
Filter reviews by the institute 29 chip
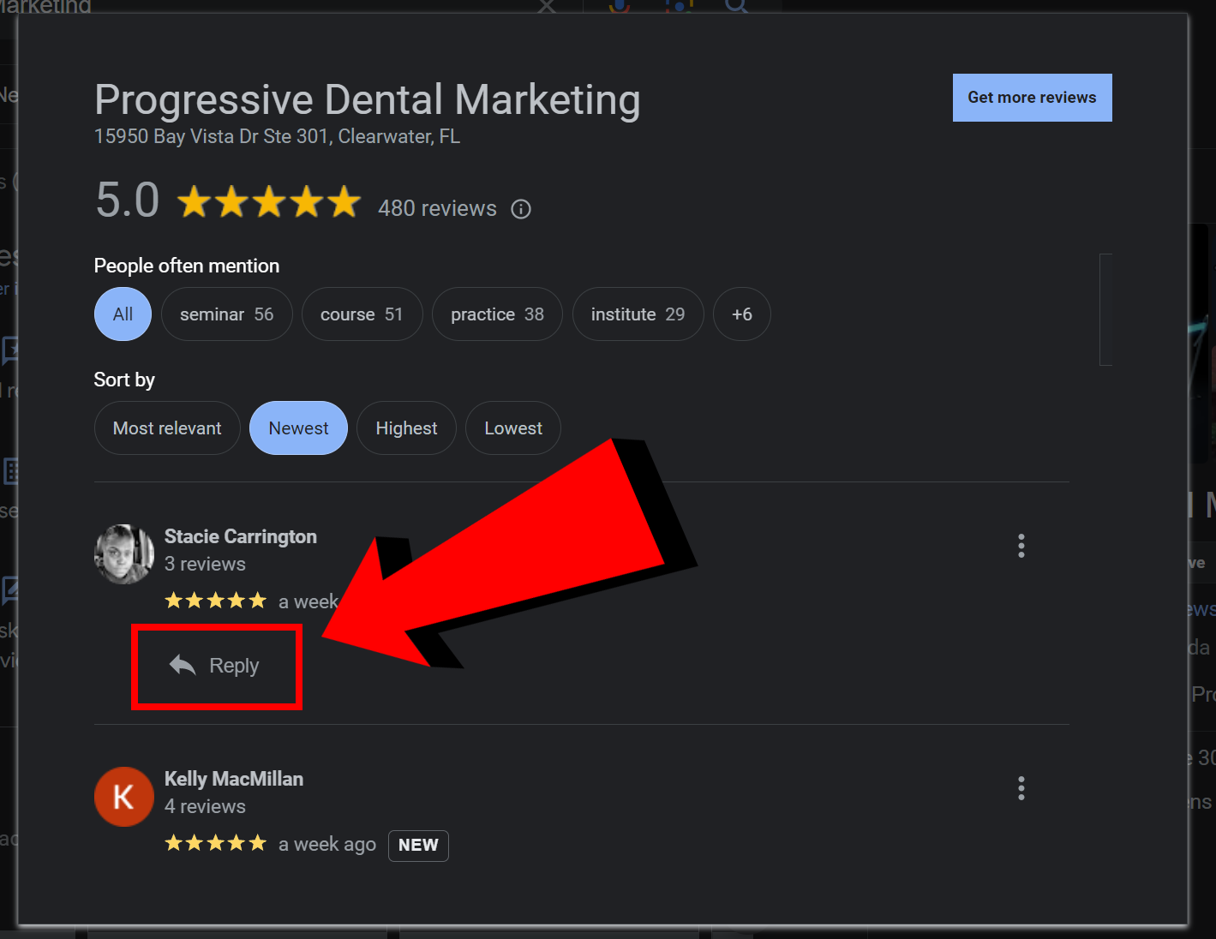coord(638,314)
